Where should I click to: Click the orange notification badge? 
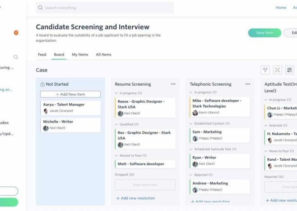pos(16,33)
